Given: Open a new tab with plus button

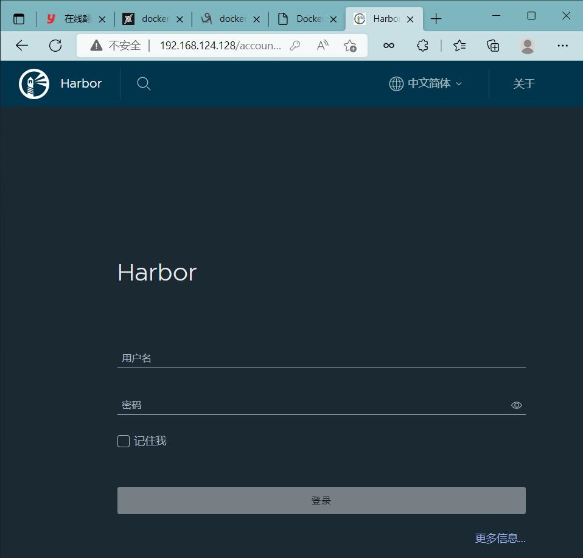Looking at the screenshot, I should point(436,19).
